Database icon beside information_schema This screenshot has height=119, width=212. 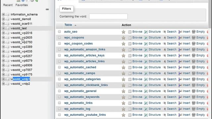tap(8, 15)
